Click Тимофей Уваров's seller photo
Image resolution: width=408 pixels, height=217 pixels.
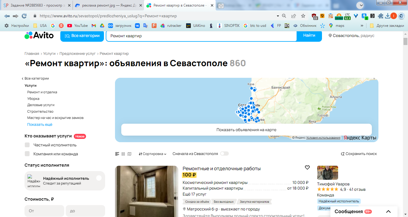328,173
